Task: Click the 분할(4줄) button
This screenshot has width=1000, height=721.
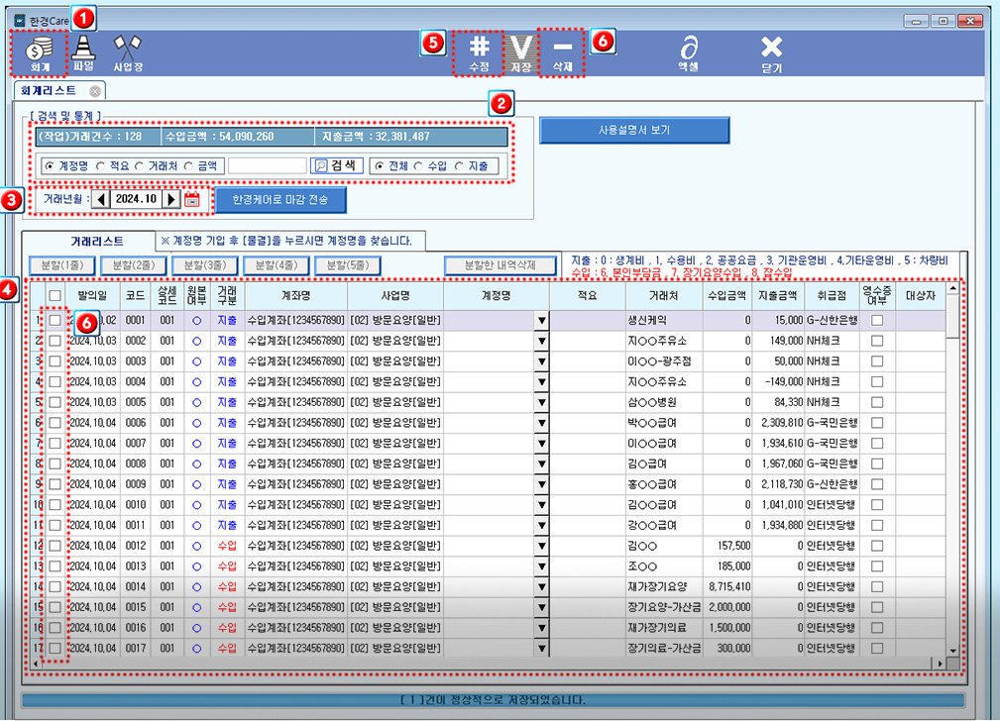Action: click(x=277, y=265)
